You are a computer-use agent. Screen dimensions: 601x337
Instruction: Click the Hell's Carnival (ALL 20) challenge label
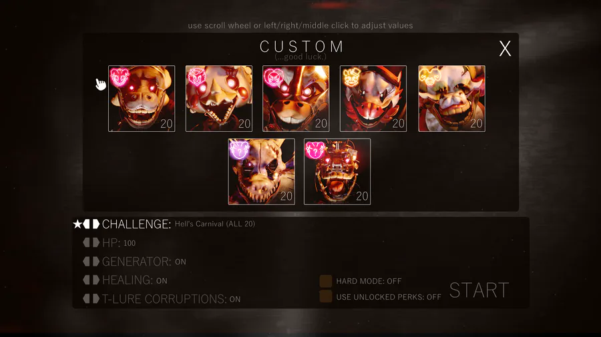click(214, 224)
